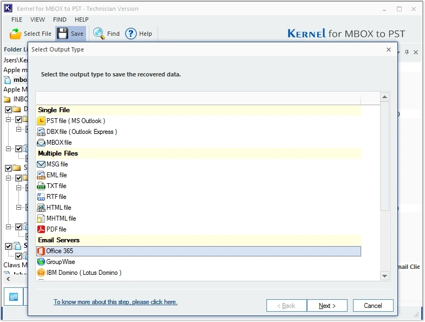Choose the EML file label
This screenshot has width=425, height=322.
click(x=57, y=175)
